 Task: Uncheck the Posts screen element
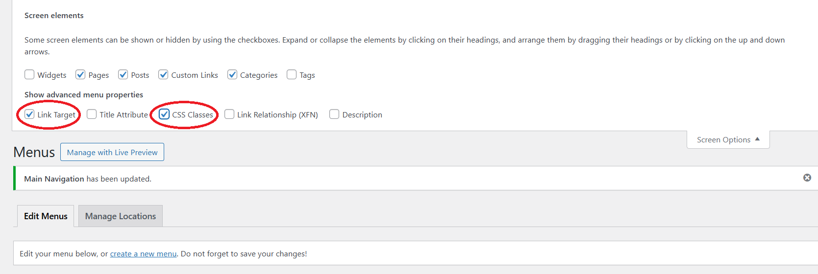(x=123, y=74)
